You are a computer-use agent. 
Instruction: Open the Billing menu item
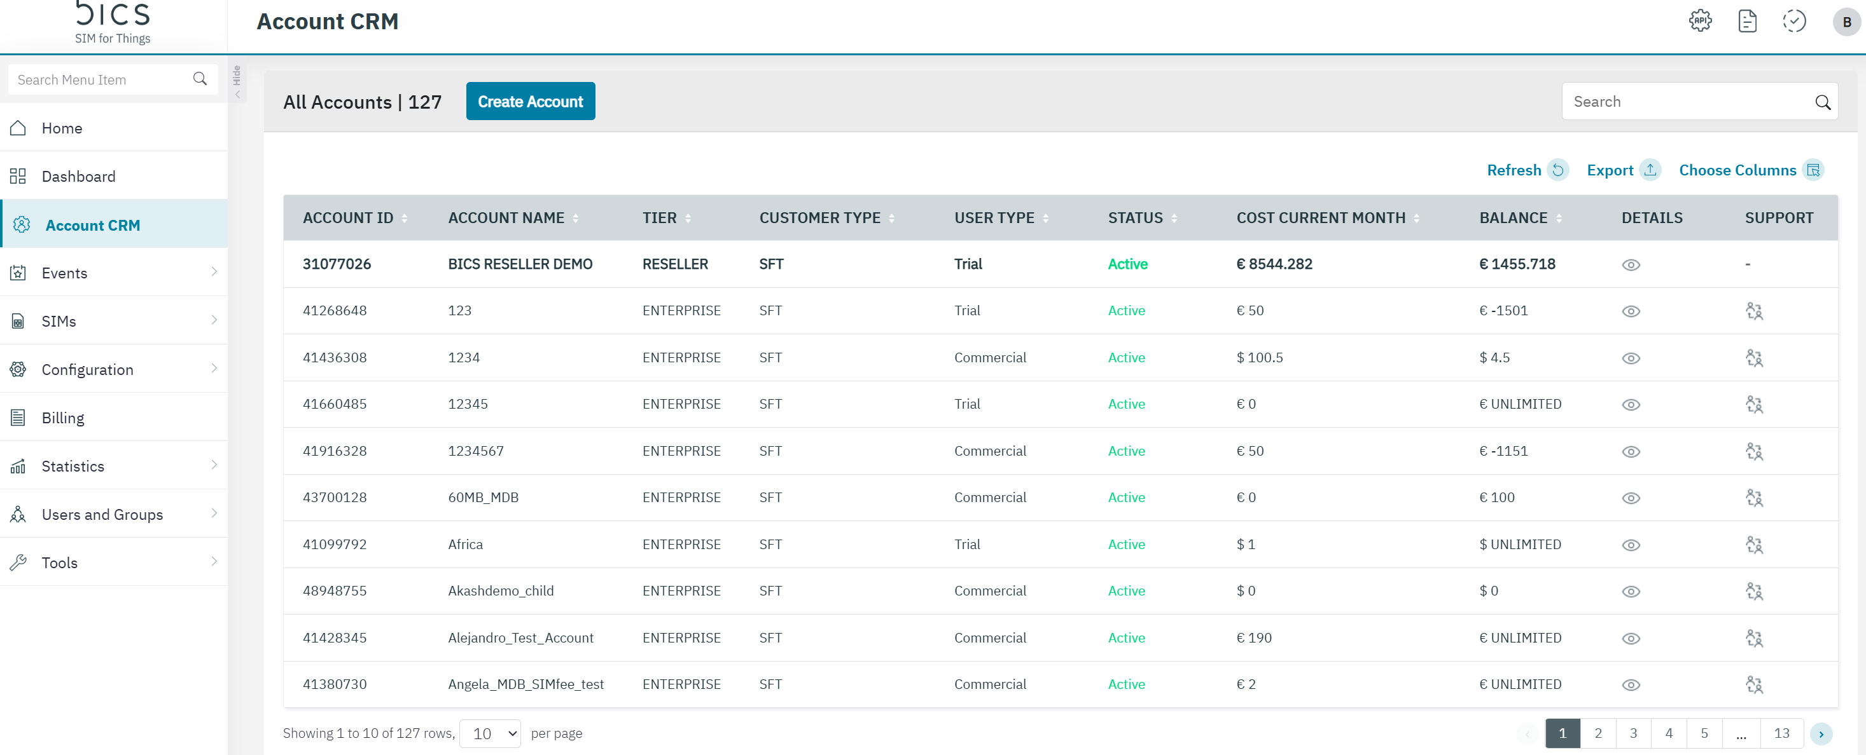(63, 418)
